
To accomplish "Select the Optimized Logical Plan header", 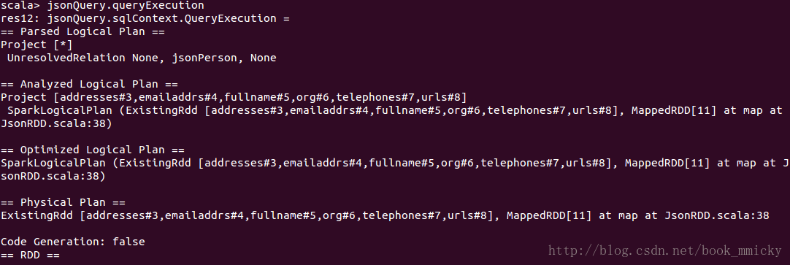I will pos(93,150).
